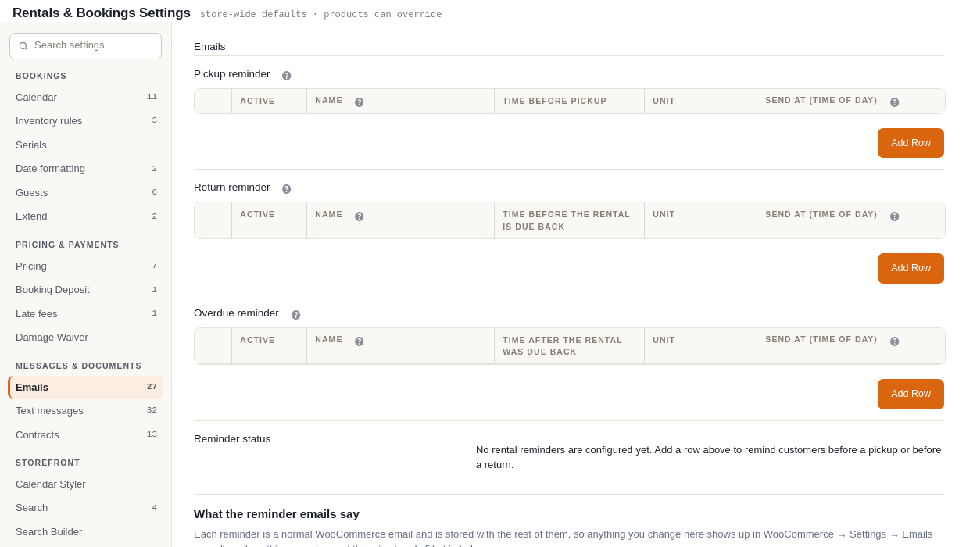This screenshot has height=547, width=966.
Task: Click the STOREFRONT group label
Action: (48, 463)
